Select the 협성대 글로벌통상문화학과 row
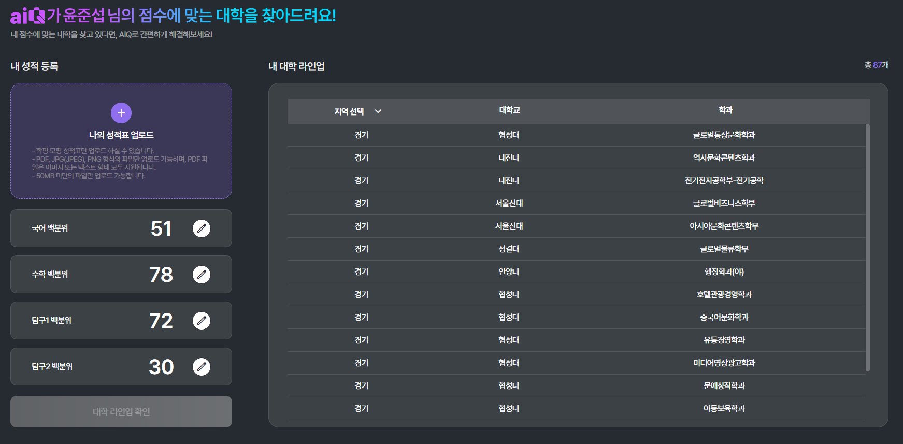 pos(576,135)
